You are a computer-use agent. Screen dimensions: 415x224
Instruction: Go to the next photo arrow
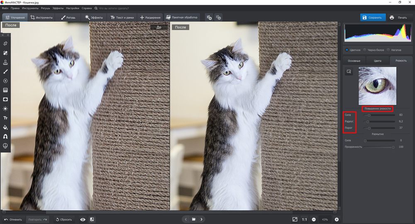201,219
